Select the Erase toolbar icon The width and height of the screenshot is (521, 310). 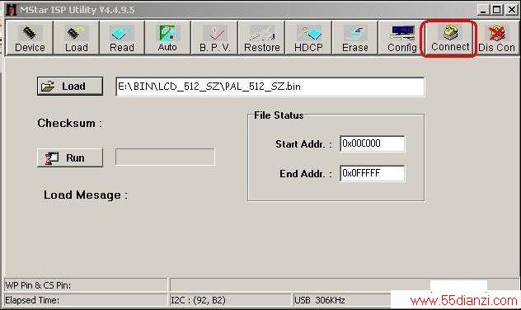[x=354, y=38]
